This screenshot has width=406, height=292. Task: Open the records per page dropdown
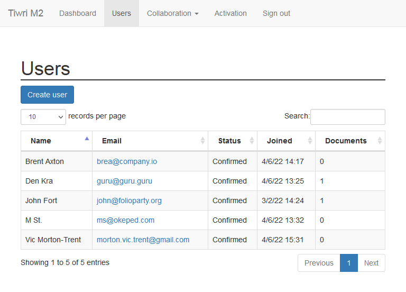[x=43, y=116]
